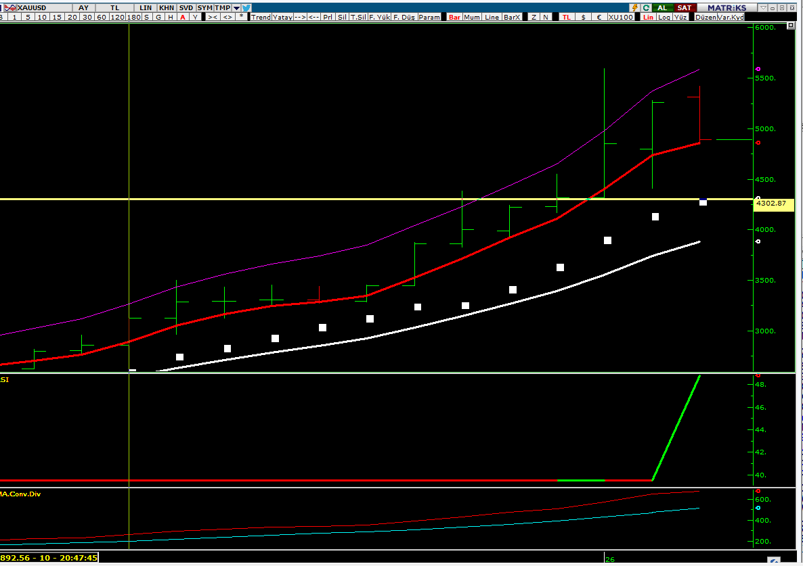
Task: Click the SVD button
Action: (x=186, y=7)
